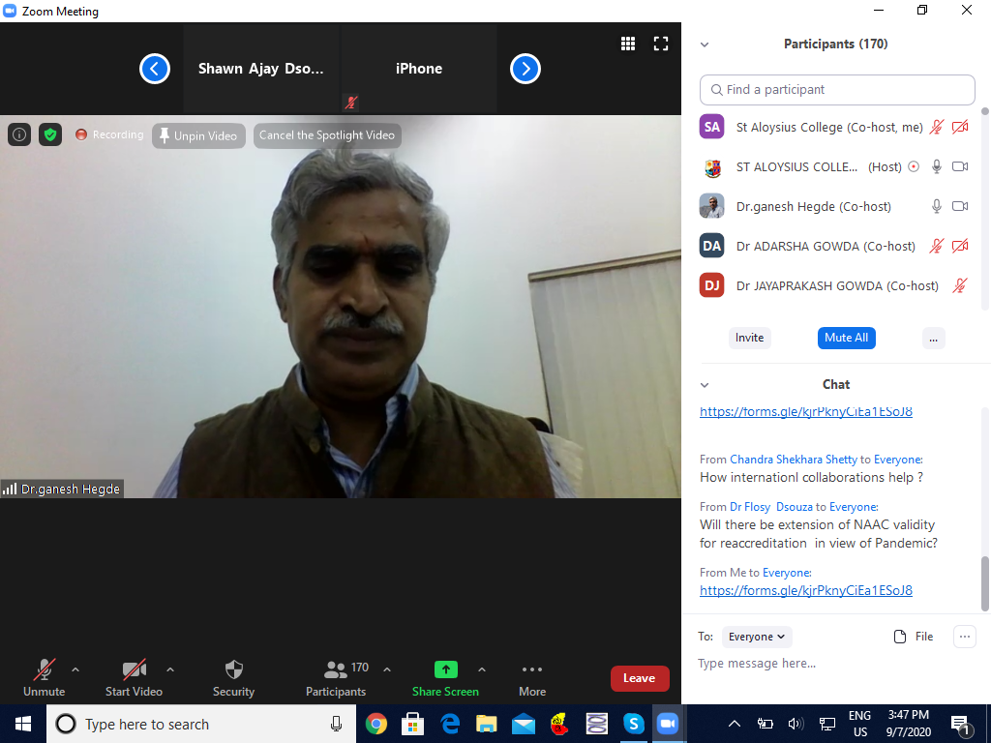This screenshot has width=991, height=743.
Task: Mute Dr.ganesh Hegde microphone
Action: click(x=937, y=207)
